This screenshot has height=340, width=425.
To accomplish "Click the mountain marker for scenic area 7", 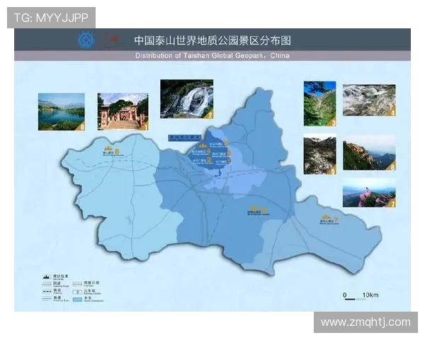I will [x=326, y=217].
